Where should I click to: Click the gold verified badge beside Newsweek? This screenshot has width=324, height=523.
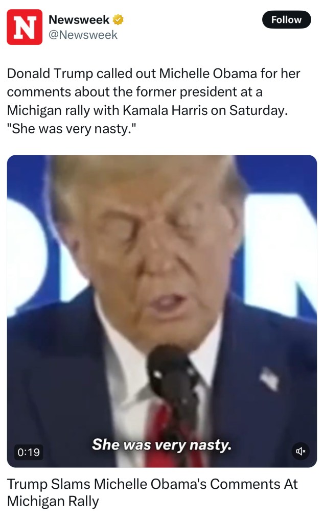tap(118, 20)
